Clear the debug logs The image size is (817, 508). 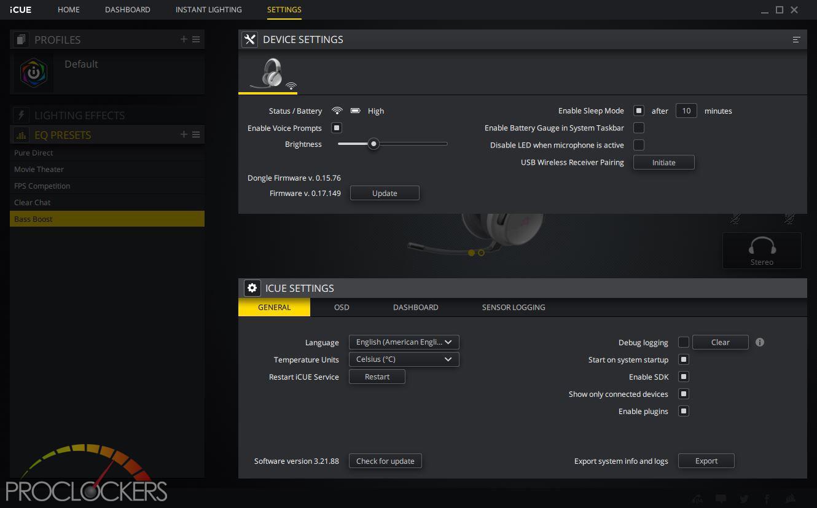click(x=720, y=342)
